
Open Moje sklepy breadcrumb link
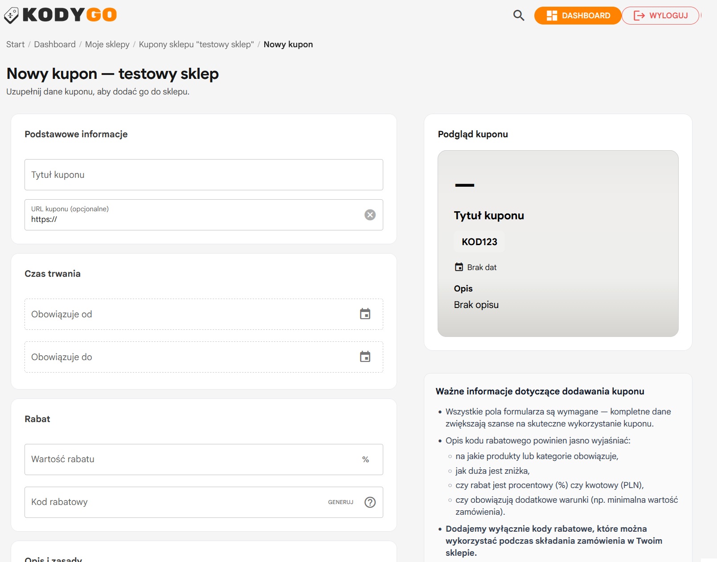pyautogui.click(x=107, y=45)
